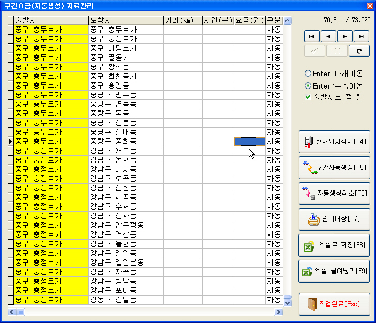Click 거리(Km) column header
Screen dimensions: 376x323
[x=183, y=20]
